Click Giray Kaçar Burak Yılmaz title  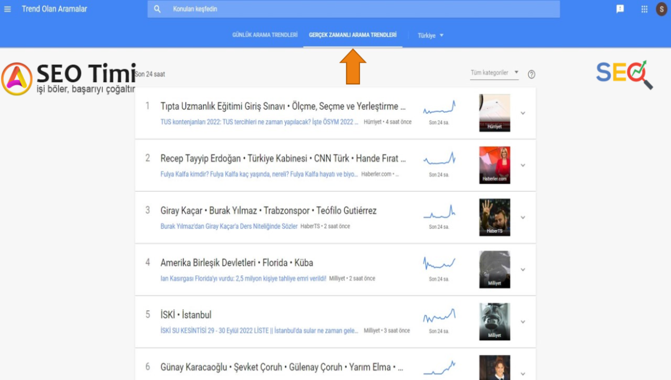tap(268, 211)
